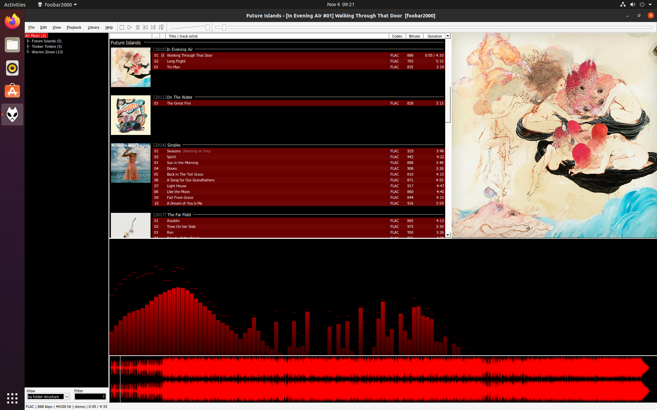The height and width of the screenshot is (410, 657).
Task: Open the Library menu
Action: click(x=93, y=27)
